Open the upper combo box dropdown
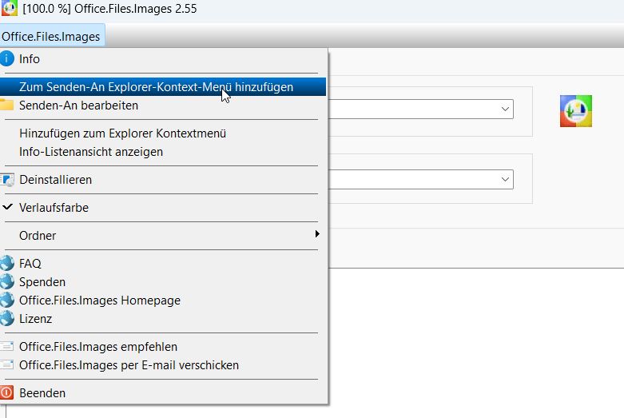Image resolution: width=624 pixels, height=418 pixels. coord(505,108)
